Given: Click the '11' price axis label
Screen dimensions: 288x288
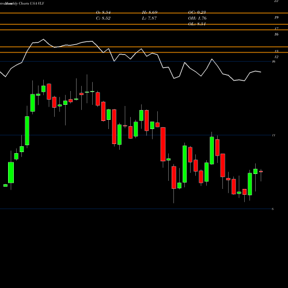Looking at the screenshot, I should click(x=274, y=135).
